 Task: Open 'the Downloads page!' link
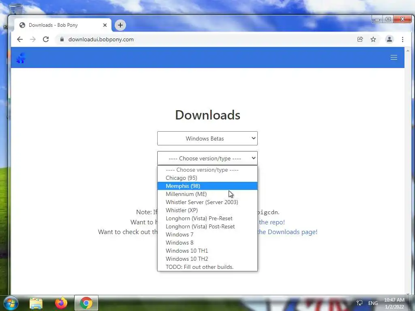(x=287, y=232)
